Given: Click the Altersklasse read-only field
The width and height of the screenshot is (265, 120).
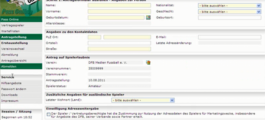Looking at the screenshot, I should [x=119, y=23].
